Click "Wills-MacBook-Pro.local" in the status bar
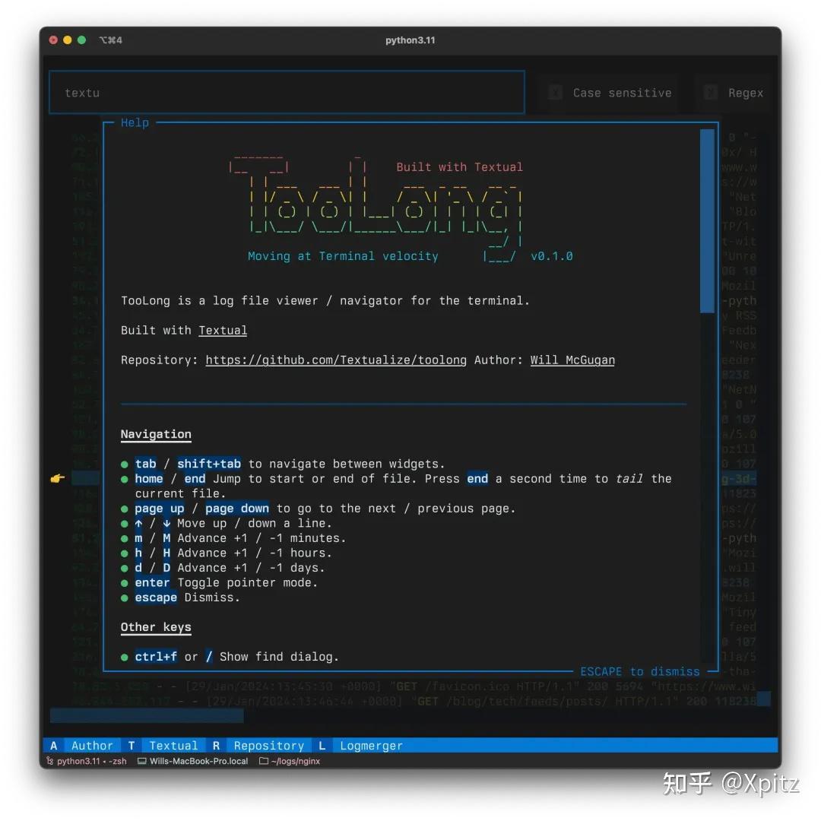 (199, 761)
